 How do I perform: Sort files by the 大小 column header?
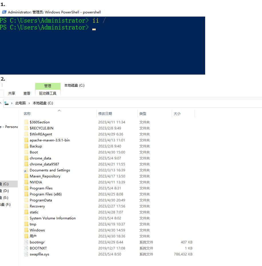[x=177, y=113]
